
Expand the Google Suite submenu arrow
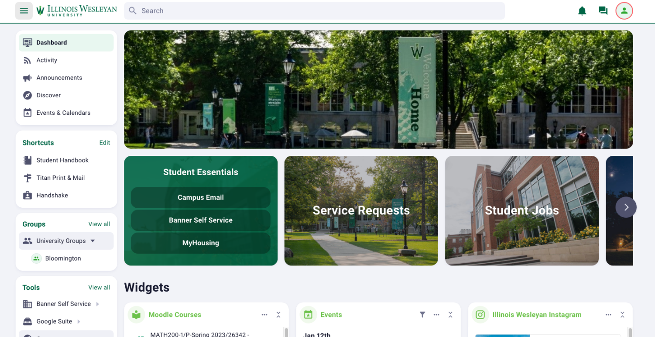pyautogui.click(x=79, y=322)
